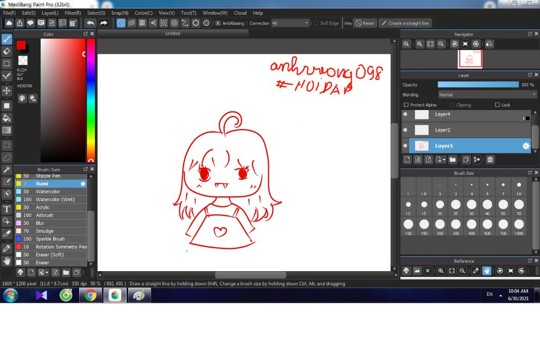Open the Cloud menu
The width and height of the screenshot is (540, 348).
tap(240, 13)
